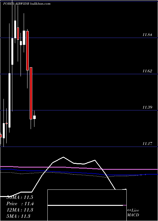Click the 11.62 price level label
Screen dimensions: 158x221
tap(147, 71)
